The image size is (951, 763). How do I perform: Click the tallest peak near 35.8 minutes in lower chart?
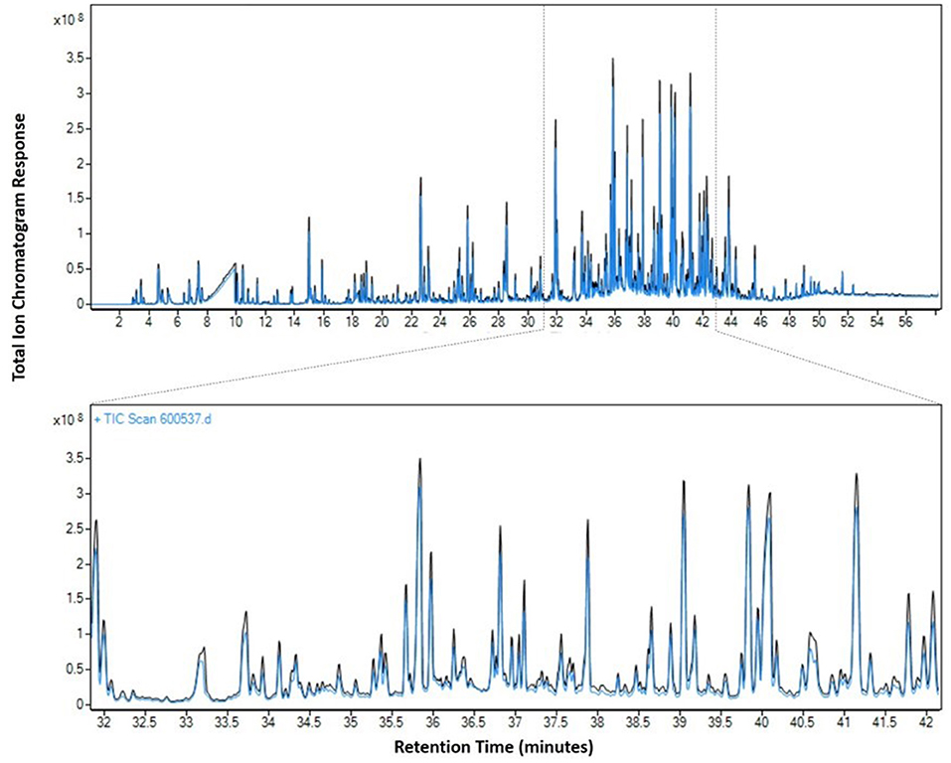pos(419,576)
